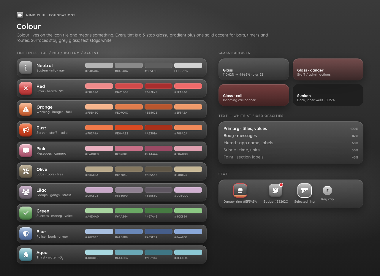The height and width of the screenshot is (276, 380).
Task: Click 'Muted · app name, labels' text
Action: click(x=248, y=143)
